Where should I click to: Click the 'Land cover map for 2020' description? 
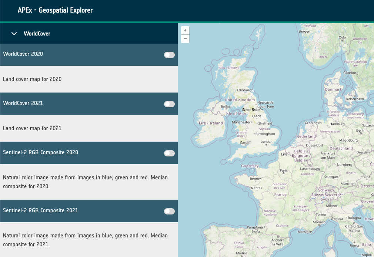click(32, 79)
